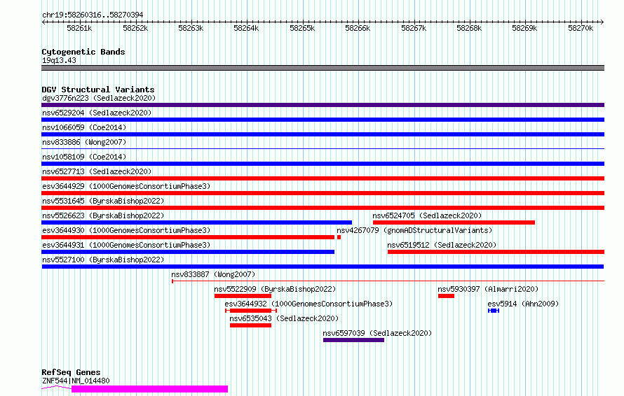Select the 19q13.43 band label
This screenshot has height=396, width=624.
tap(59, 60)
